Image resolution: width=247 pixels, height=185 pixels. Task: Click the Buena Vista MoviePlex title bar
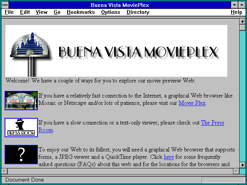pos(120,5)
